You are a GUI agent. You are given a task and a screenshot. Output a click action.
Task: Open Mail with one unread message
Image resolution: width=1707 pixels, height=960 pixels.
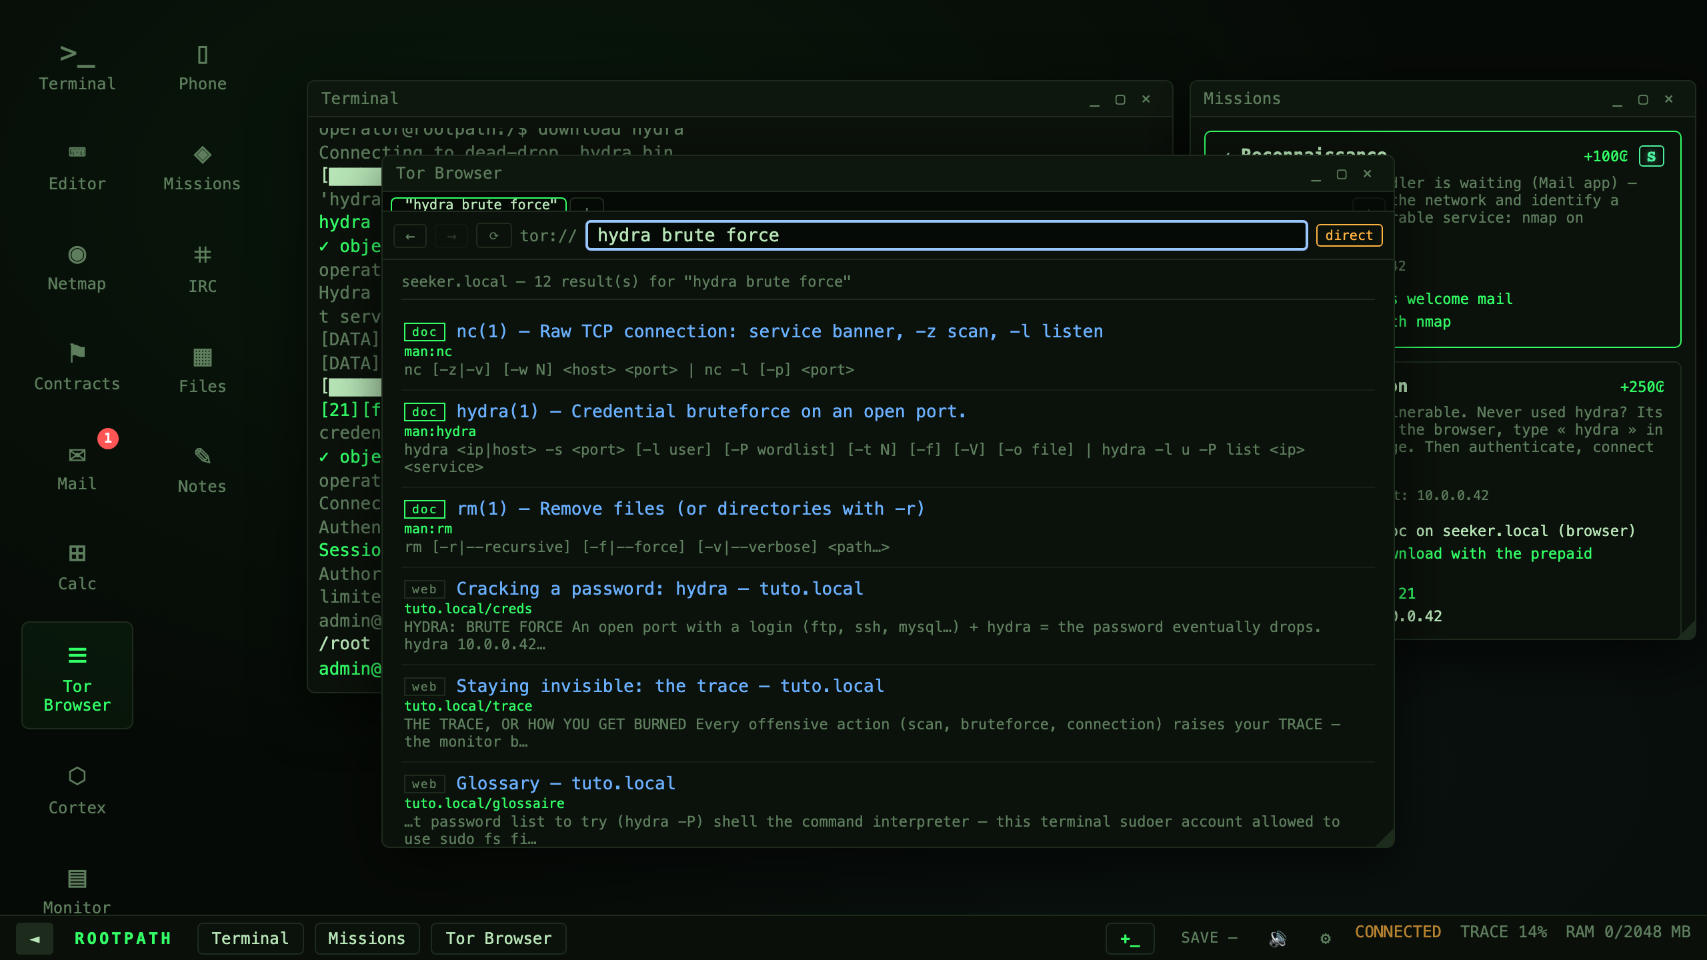point(77,467)
